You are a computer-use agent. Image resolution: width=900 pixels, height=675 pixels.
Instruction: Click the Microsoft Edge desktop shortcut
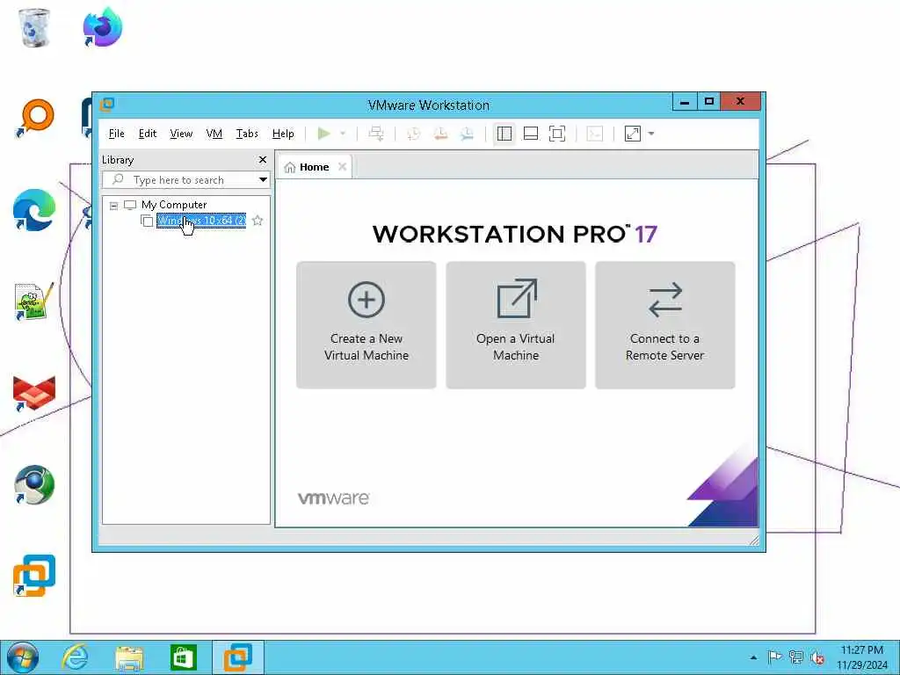(x=34, y=210)
